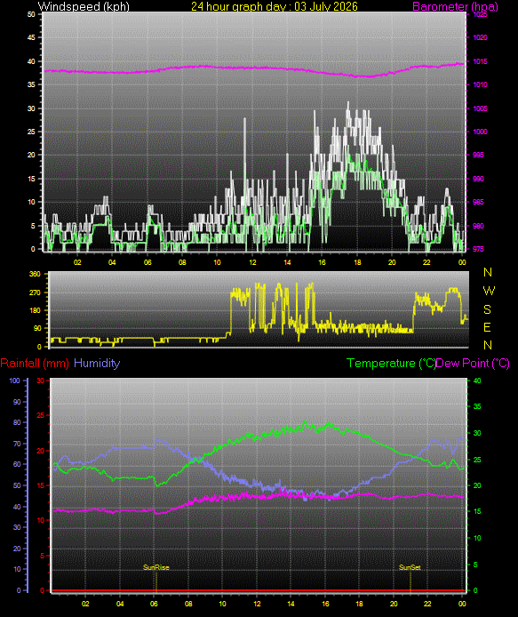The height and width of the screenshot is (617, 518).
Task: Click the SunRise marker label
Action: point(156,567)
